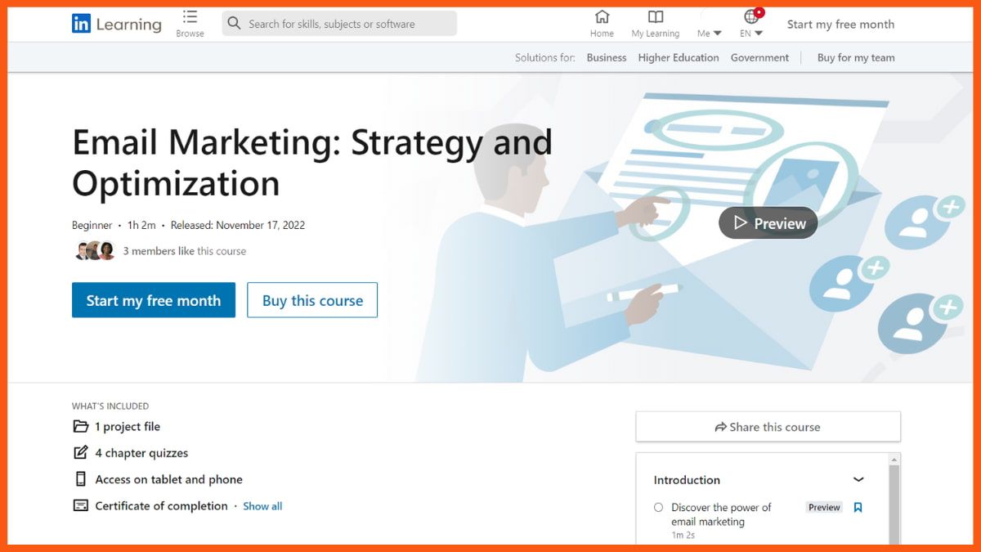Collapse the Introduction section chevron

coord(858,479)
